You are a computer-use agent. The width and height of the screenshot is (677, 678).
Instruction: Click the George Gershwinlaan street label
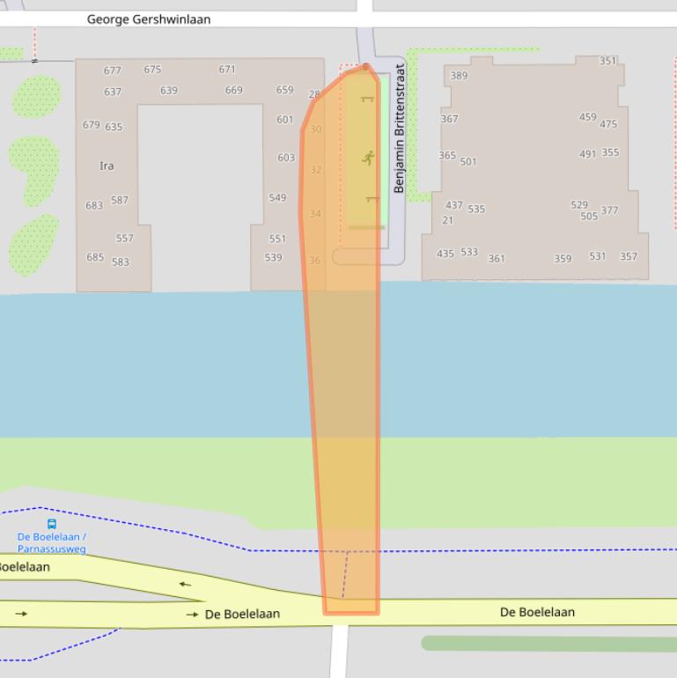149,18
